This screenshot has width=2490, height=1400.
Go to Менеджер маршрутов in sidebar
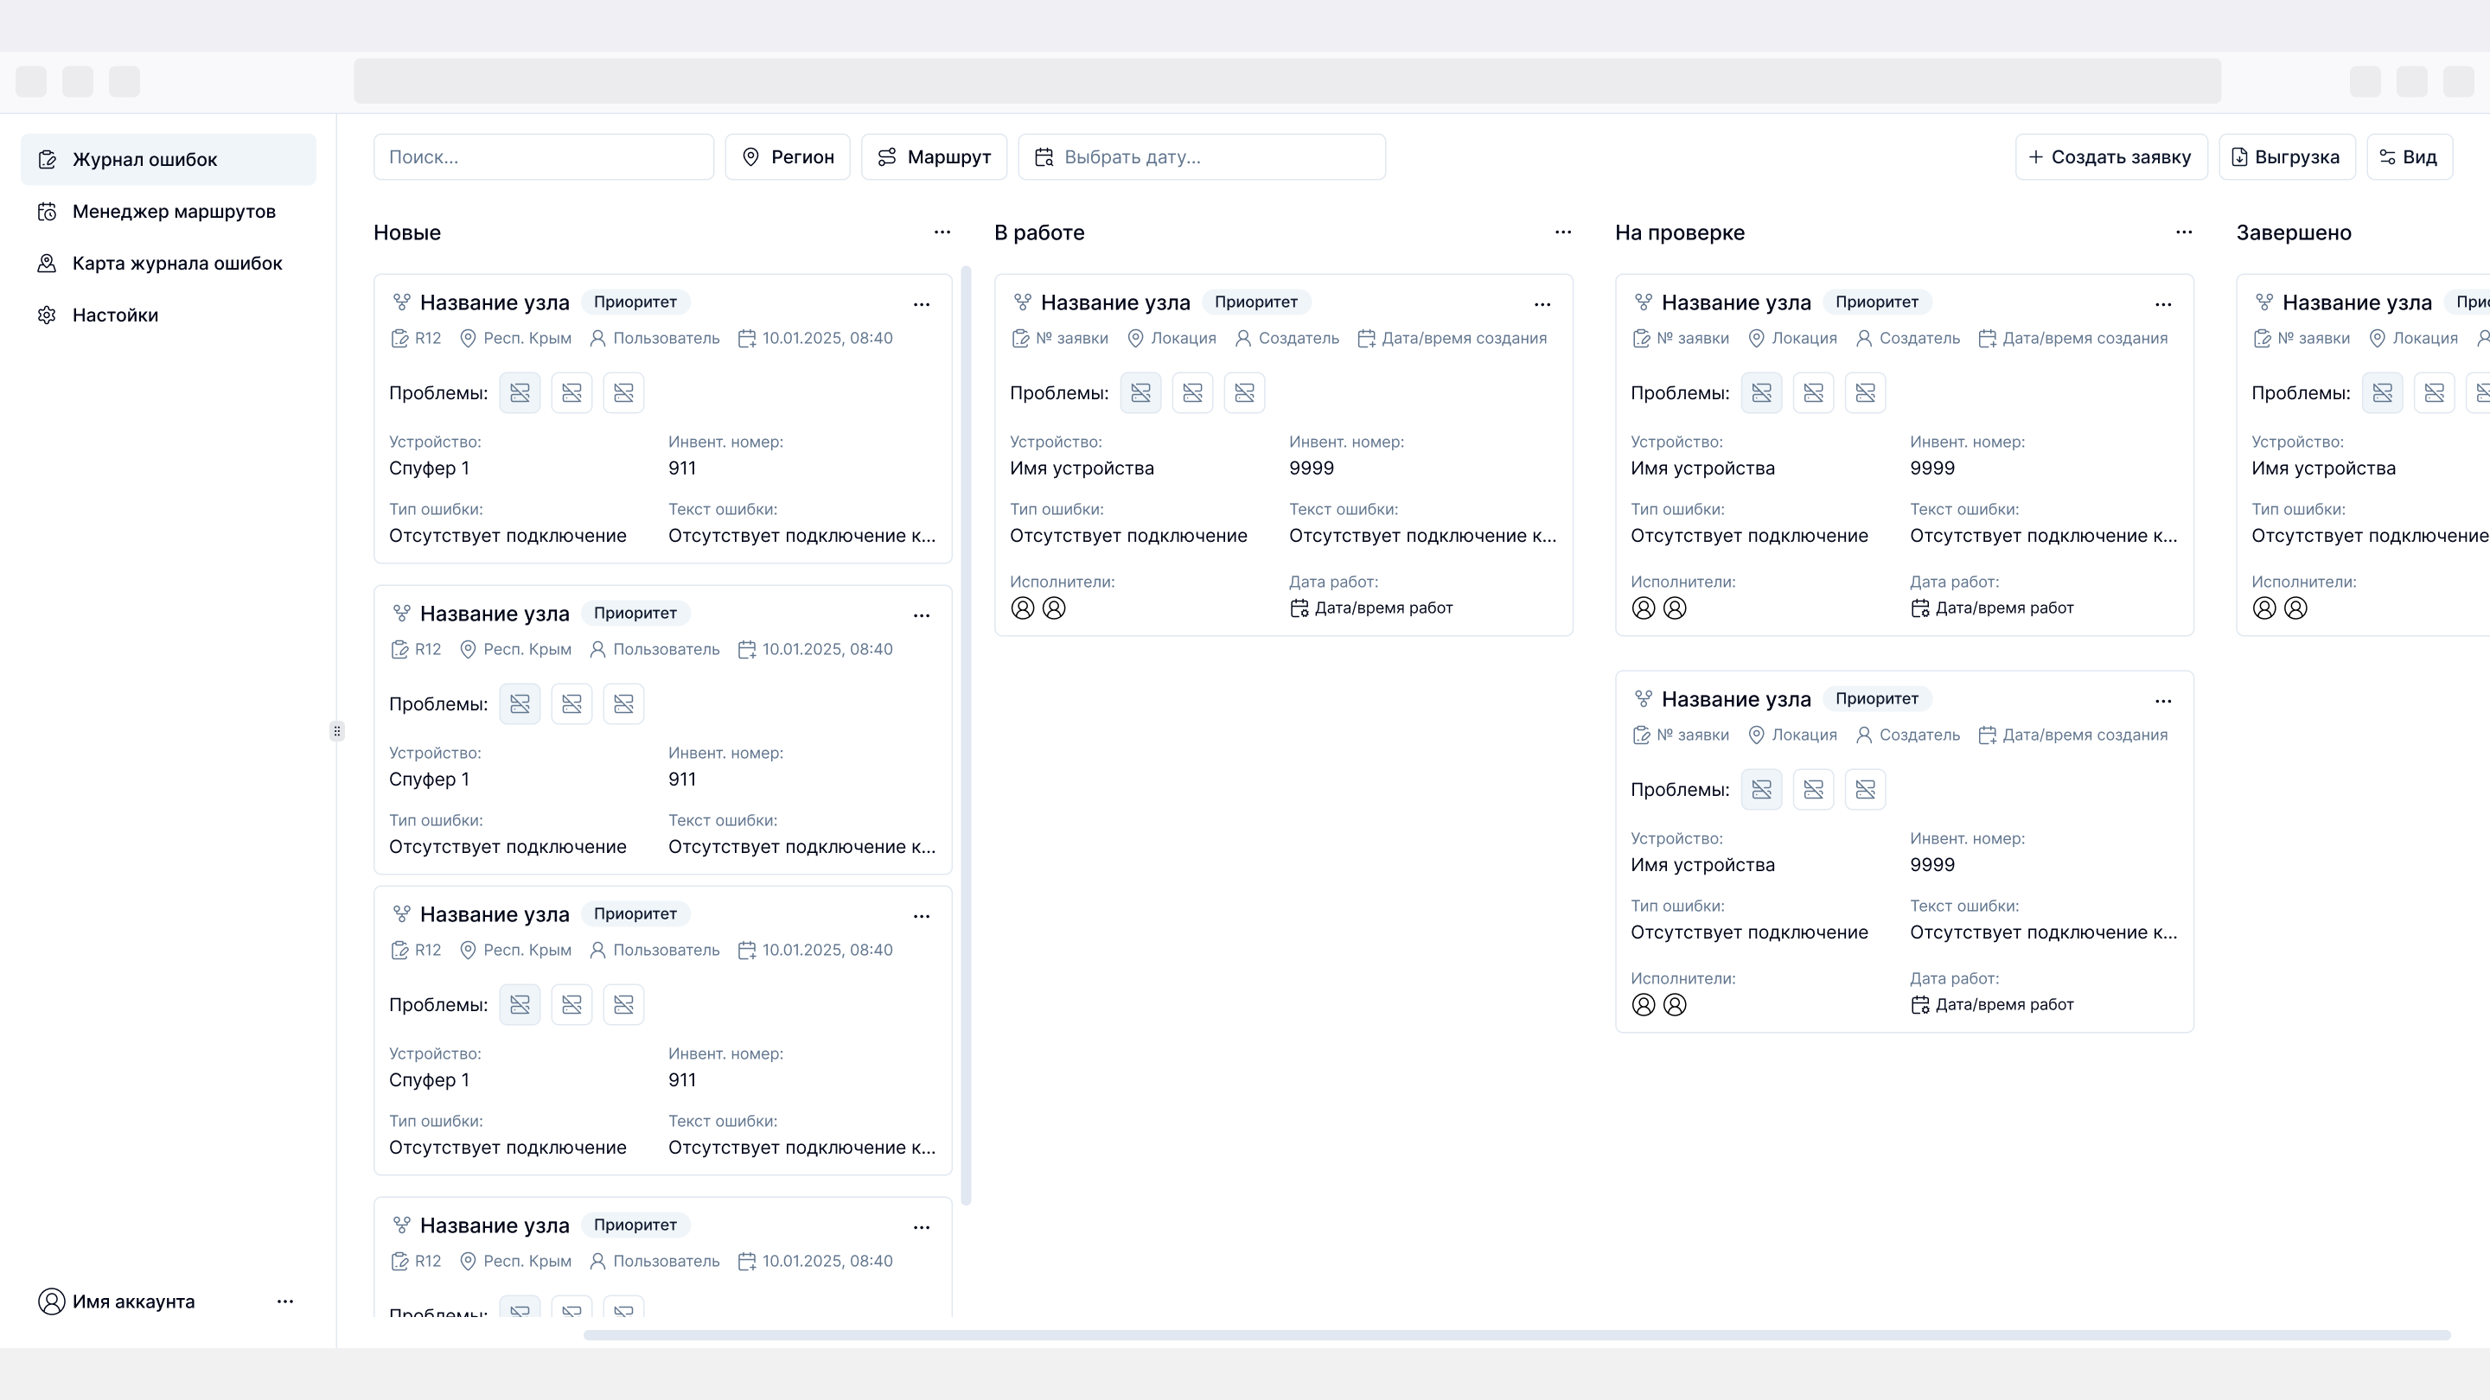[174, 212]
